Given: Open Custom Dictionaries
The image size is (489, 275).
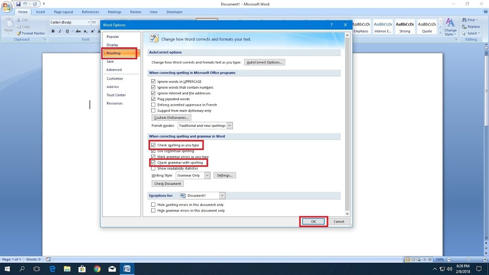Looking at the screenshot, I should click(171, 118).
